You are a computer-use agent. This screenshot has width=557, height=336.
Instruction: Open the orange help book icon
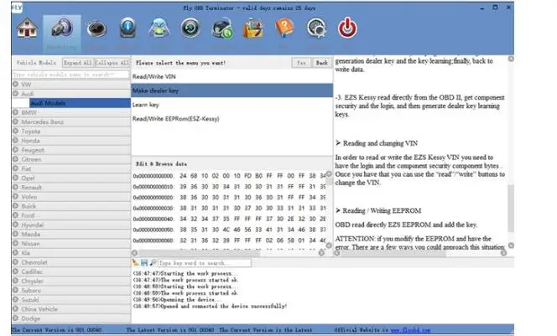pos(284,28)
